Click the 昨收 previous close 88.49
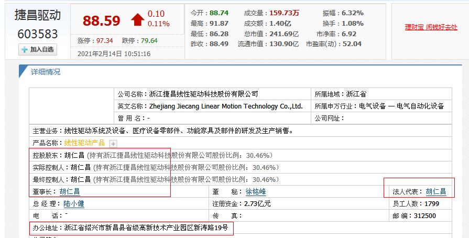This screenshot has width=469, height=238. pos(219,44)
